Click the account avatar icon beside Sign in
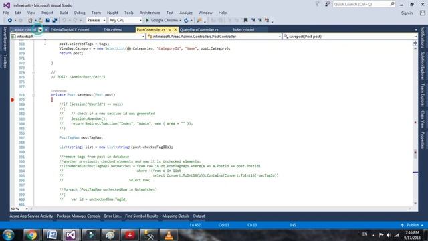The width and height of the screenshot is (428, 241). [x=423, y=13]
